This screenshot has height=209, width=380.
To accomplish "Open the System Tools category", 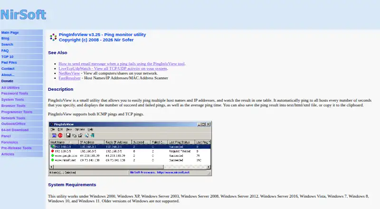I will [x=13, y=100].
